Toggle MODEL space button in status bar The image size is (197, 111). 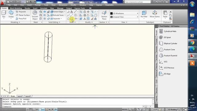pyautogui.click(x=125, y=109)
